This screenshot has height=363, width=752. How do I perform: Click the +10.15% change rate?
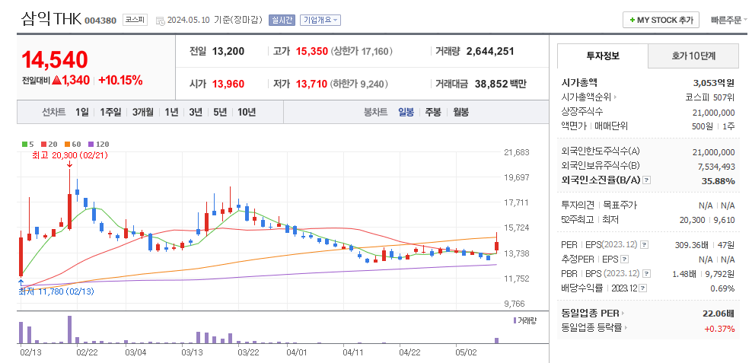(120, 80)
